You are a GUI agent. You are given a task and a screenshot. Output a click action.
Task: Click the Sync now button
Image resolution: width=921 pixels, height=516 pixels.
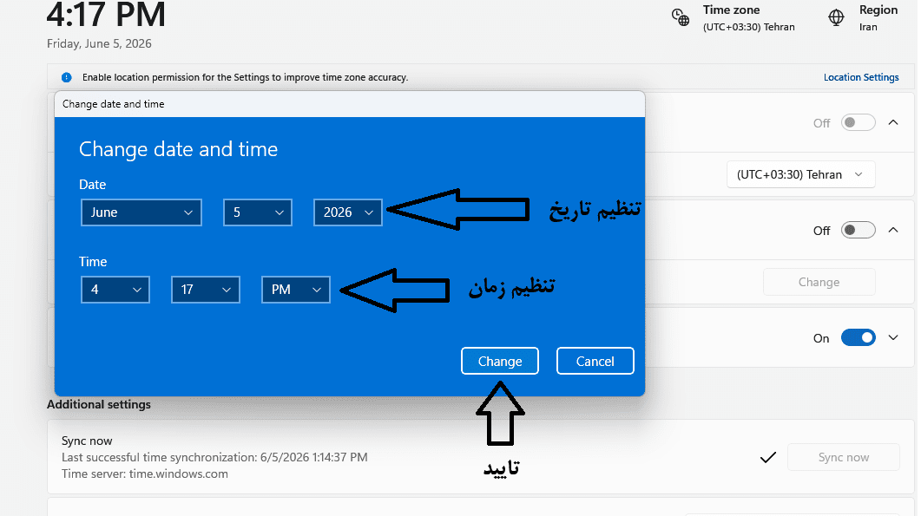844,457
